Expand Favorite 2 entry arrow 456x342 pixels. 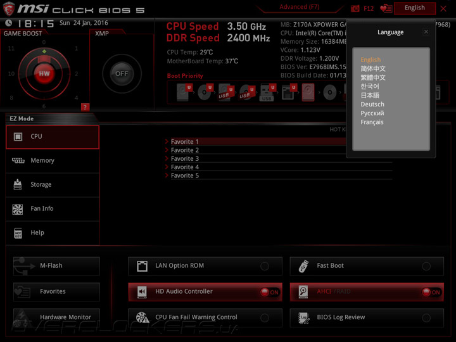(167, 150)
